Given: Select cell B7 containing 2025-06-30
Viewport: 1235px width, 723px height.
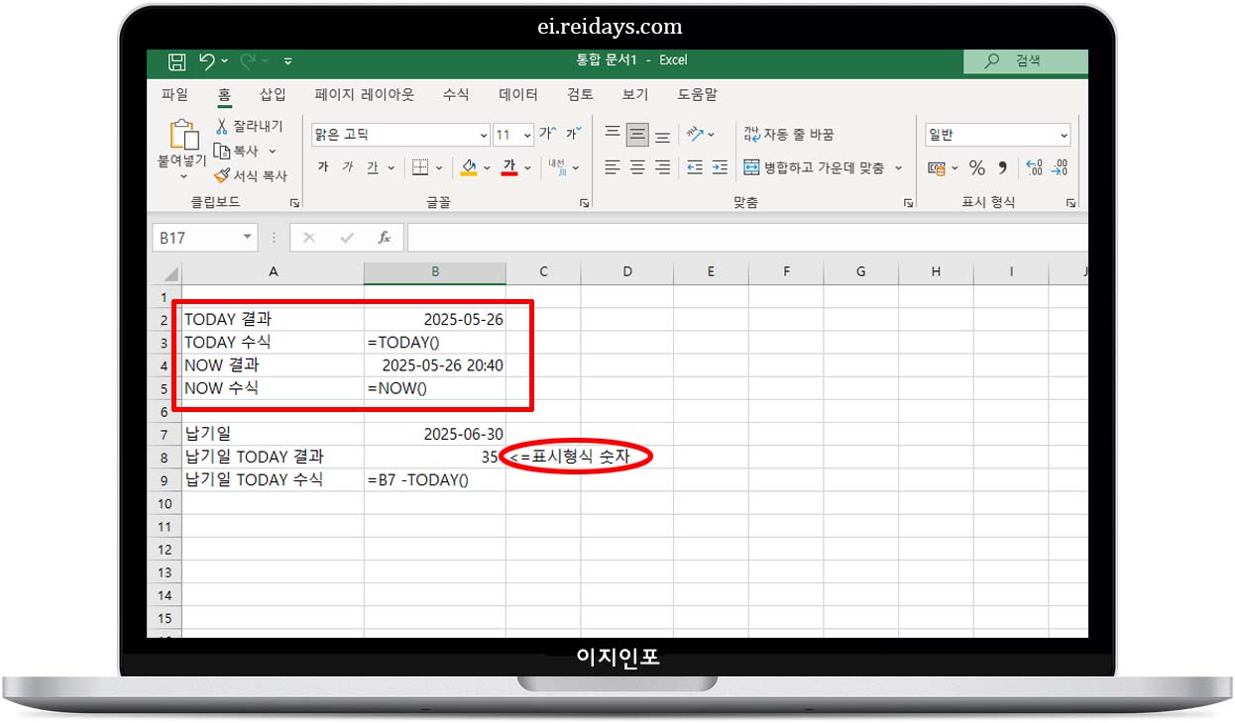Looking at the screenshot, I should (434, 434).
